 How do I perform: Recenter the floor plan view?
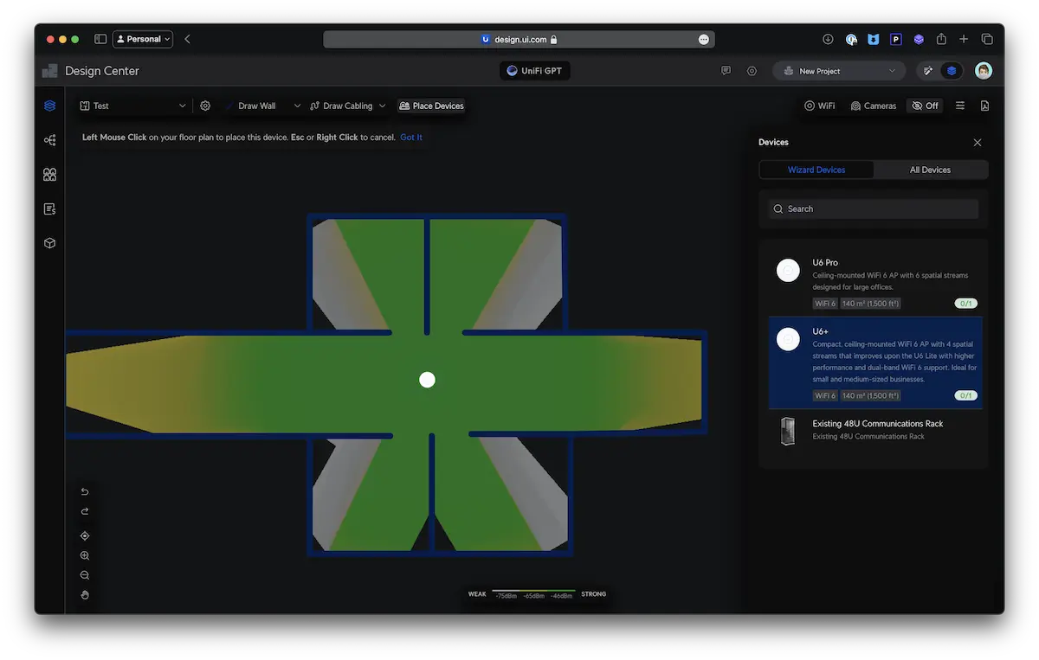click(x=85, y=536)
